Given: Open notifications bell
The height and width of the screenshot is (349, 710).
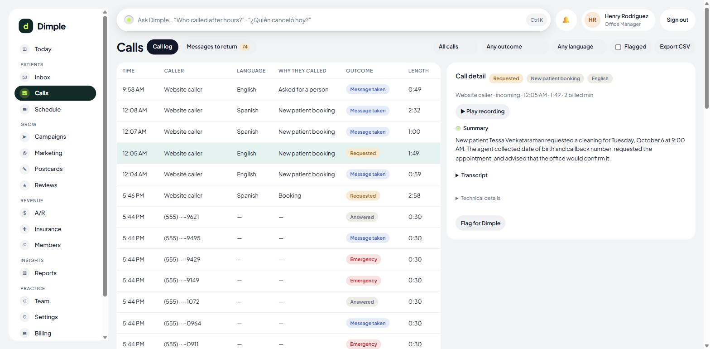Looking at the screenshot, I should 566,20.
